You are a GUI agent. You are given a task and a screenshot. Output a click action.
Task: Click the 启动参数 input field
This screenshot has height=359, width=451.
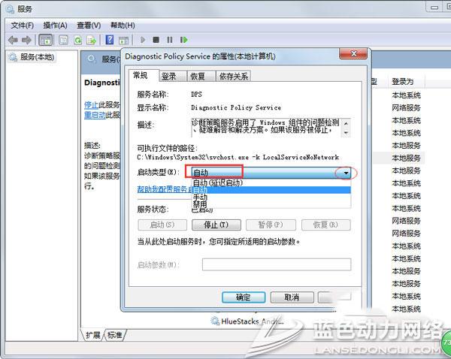coord(276,264)
